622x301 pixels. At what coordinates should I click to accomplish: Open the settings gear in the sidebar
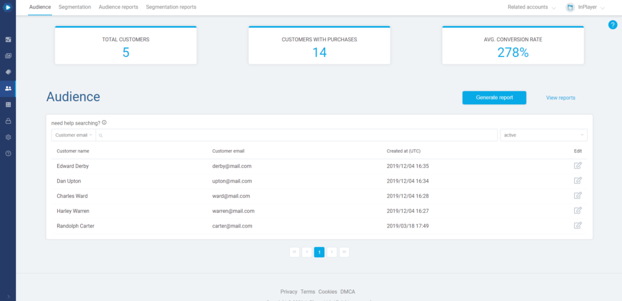[8, 137]
